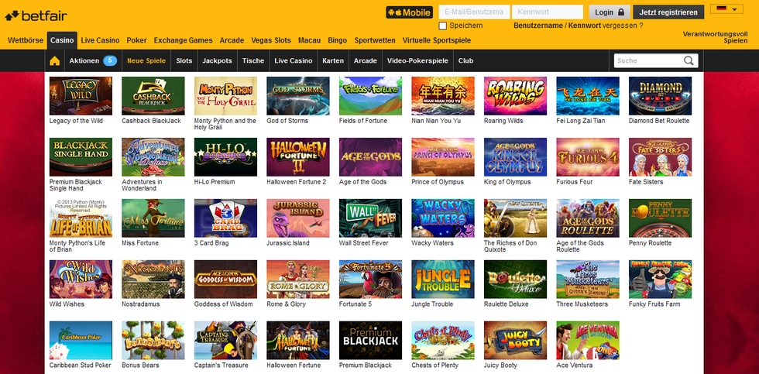Click the Login button

[x=610, y=12]
